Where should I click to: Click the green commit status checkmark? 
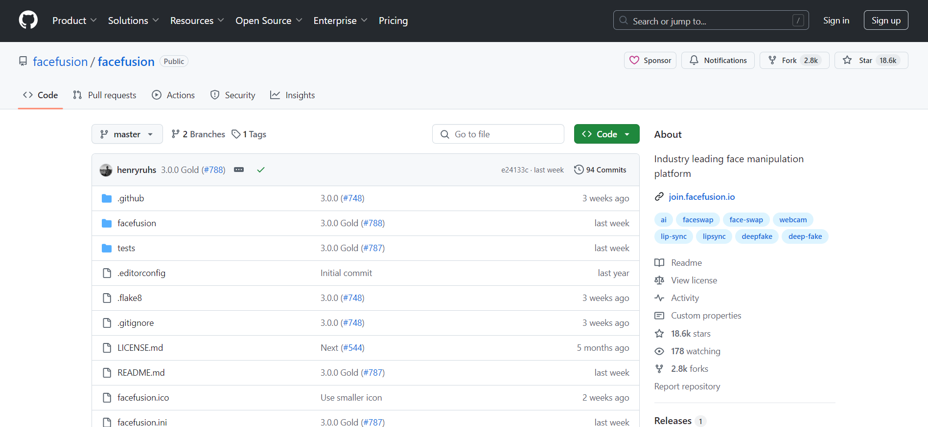point(261,170)
